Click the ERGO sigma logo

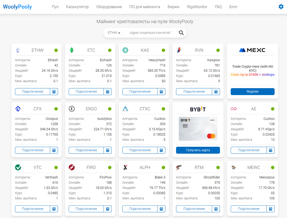coord(72,109)
